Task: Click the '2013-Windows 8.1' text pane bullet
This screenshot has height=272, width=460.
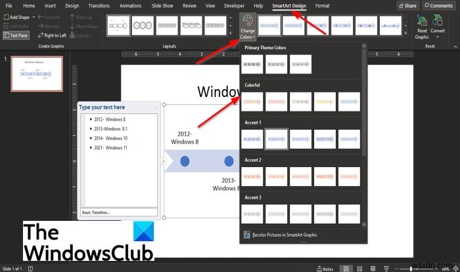Action: pos(110,128)
